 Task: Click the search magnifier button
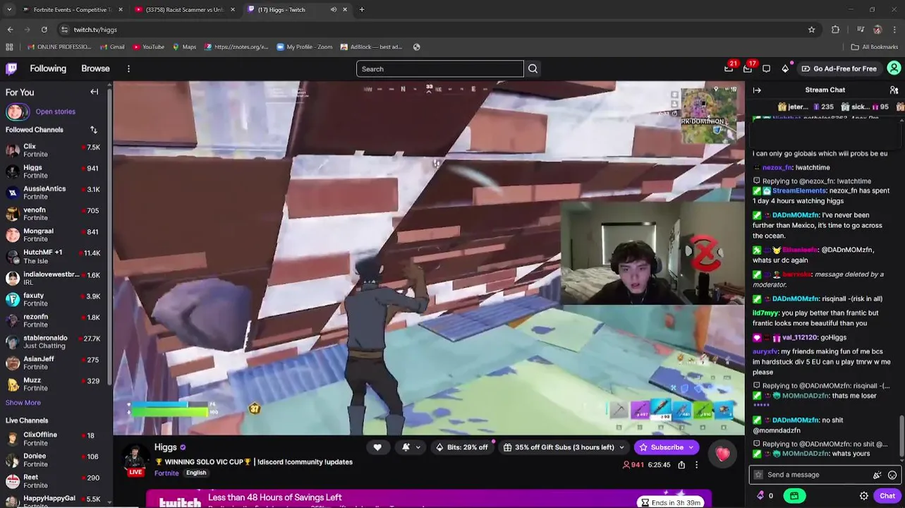[x=533, y=68]
